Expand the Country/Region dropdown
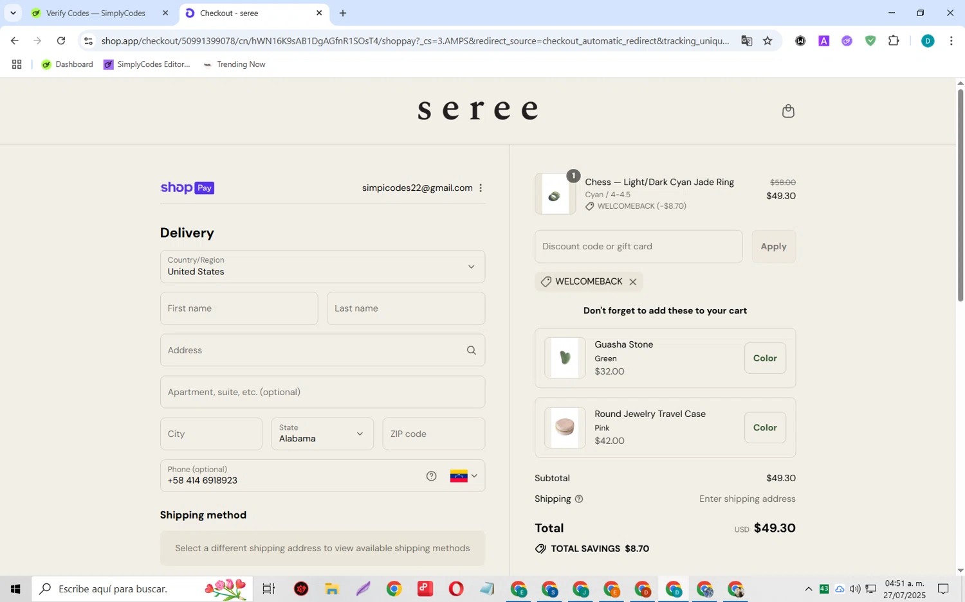Viewport: 965px width, 602px height. point(322,267)
